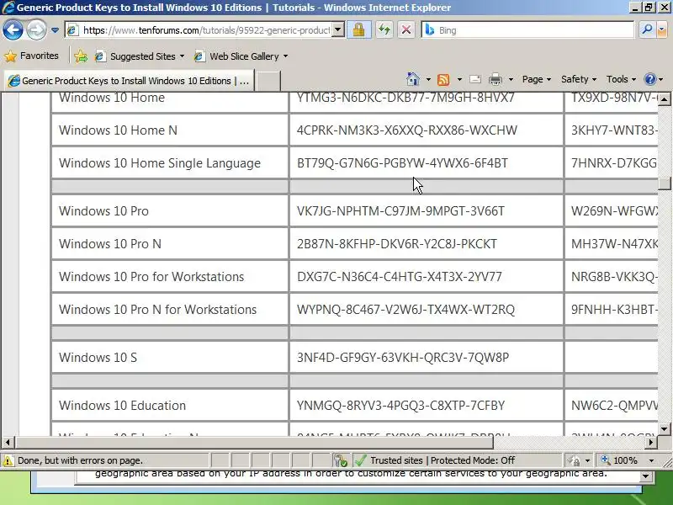This screenshot has height=505, width=673.
Task: Click the tenforums URL in address bar
Action: click(x=206, y=30)
